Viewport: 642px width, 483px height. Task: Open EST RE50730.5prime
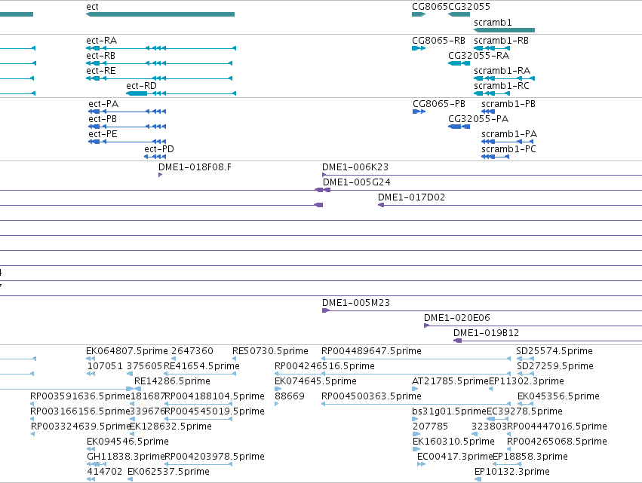pos(270,351)
